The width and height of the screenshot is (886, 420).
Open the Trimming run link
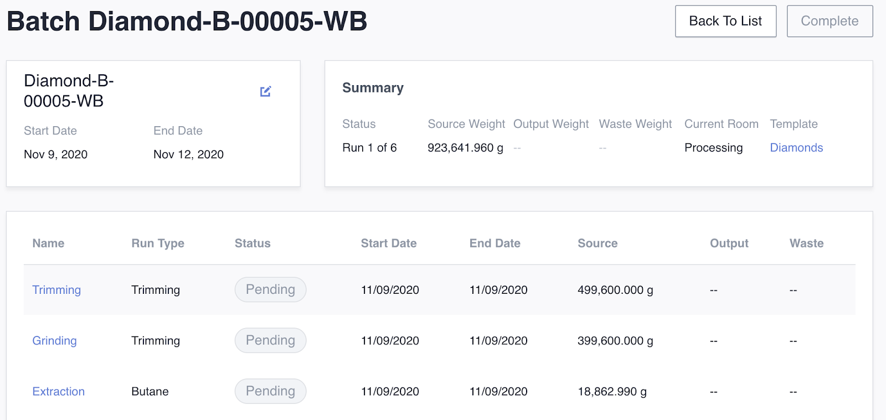pos(56,290)
